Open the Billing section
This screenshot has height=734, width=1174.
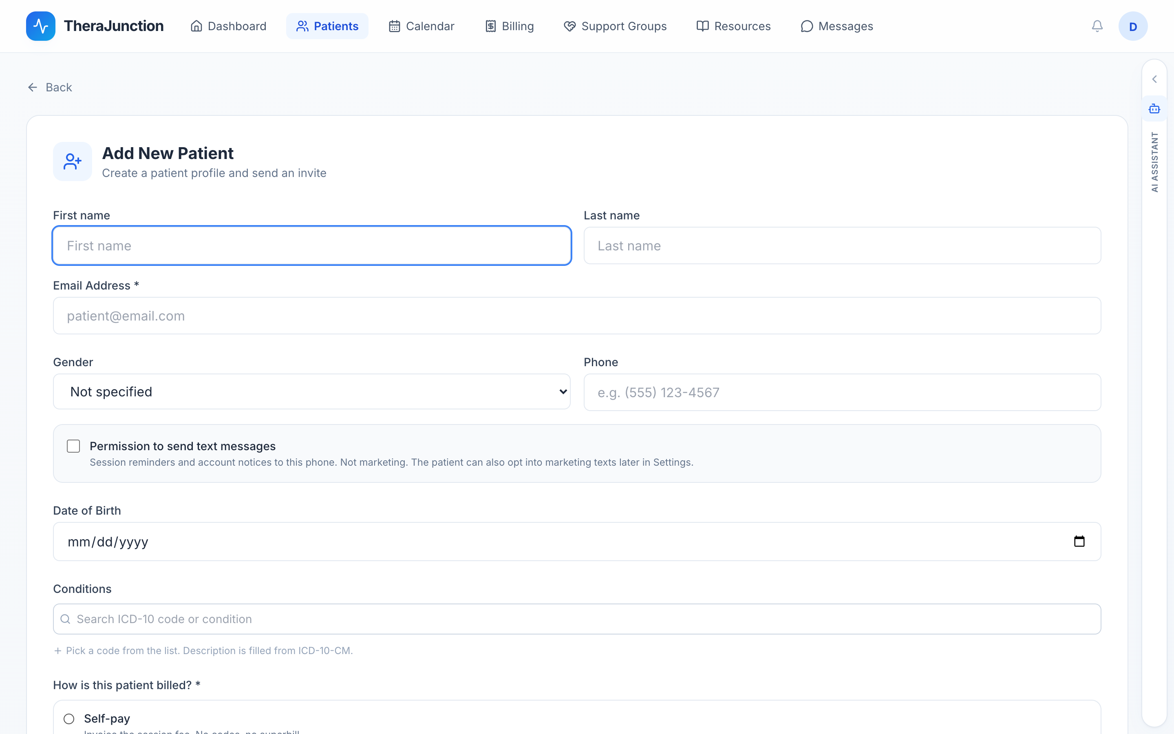click(510, 26)
